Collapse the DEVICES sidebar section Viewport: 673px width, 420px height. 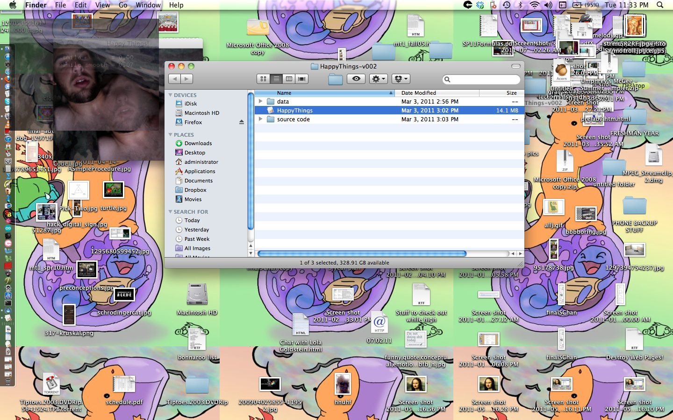point(171,95)
